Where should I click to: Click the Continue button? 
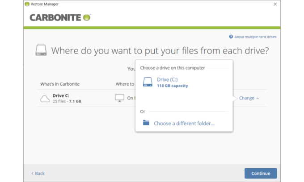(261, 173)
